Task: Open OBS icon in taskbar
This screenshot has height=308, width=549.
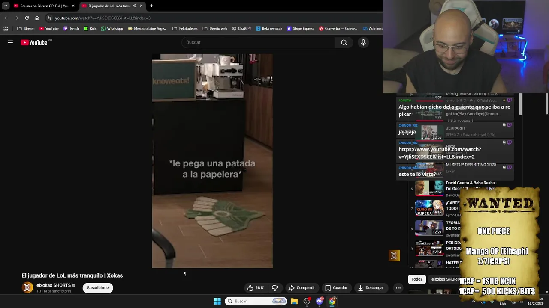Action: pyautogui.click(x=307, y=301)
